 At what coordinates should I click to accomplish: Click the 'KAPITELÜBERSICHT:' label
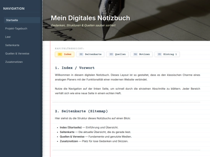click(x=70, y=48)
